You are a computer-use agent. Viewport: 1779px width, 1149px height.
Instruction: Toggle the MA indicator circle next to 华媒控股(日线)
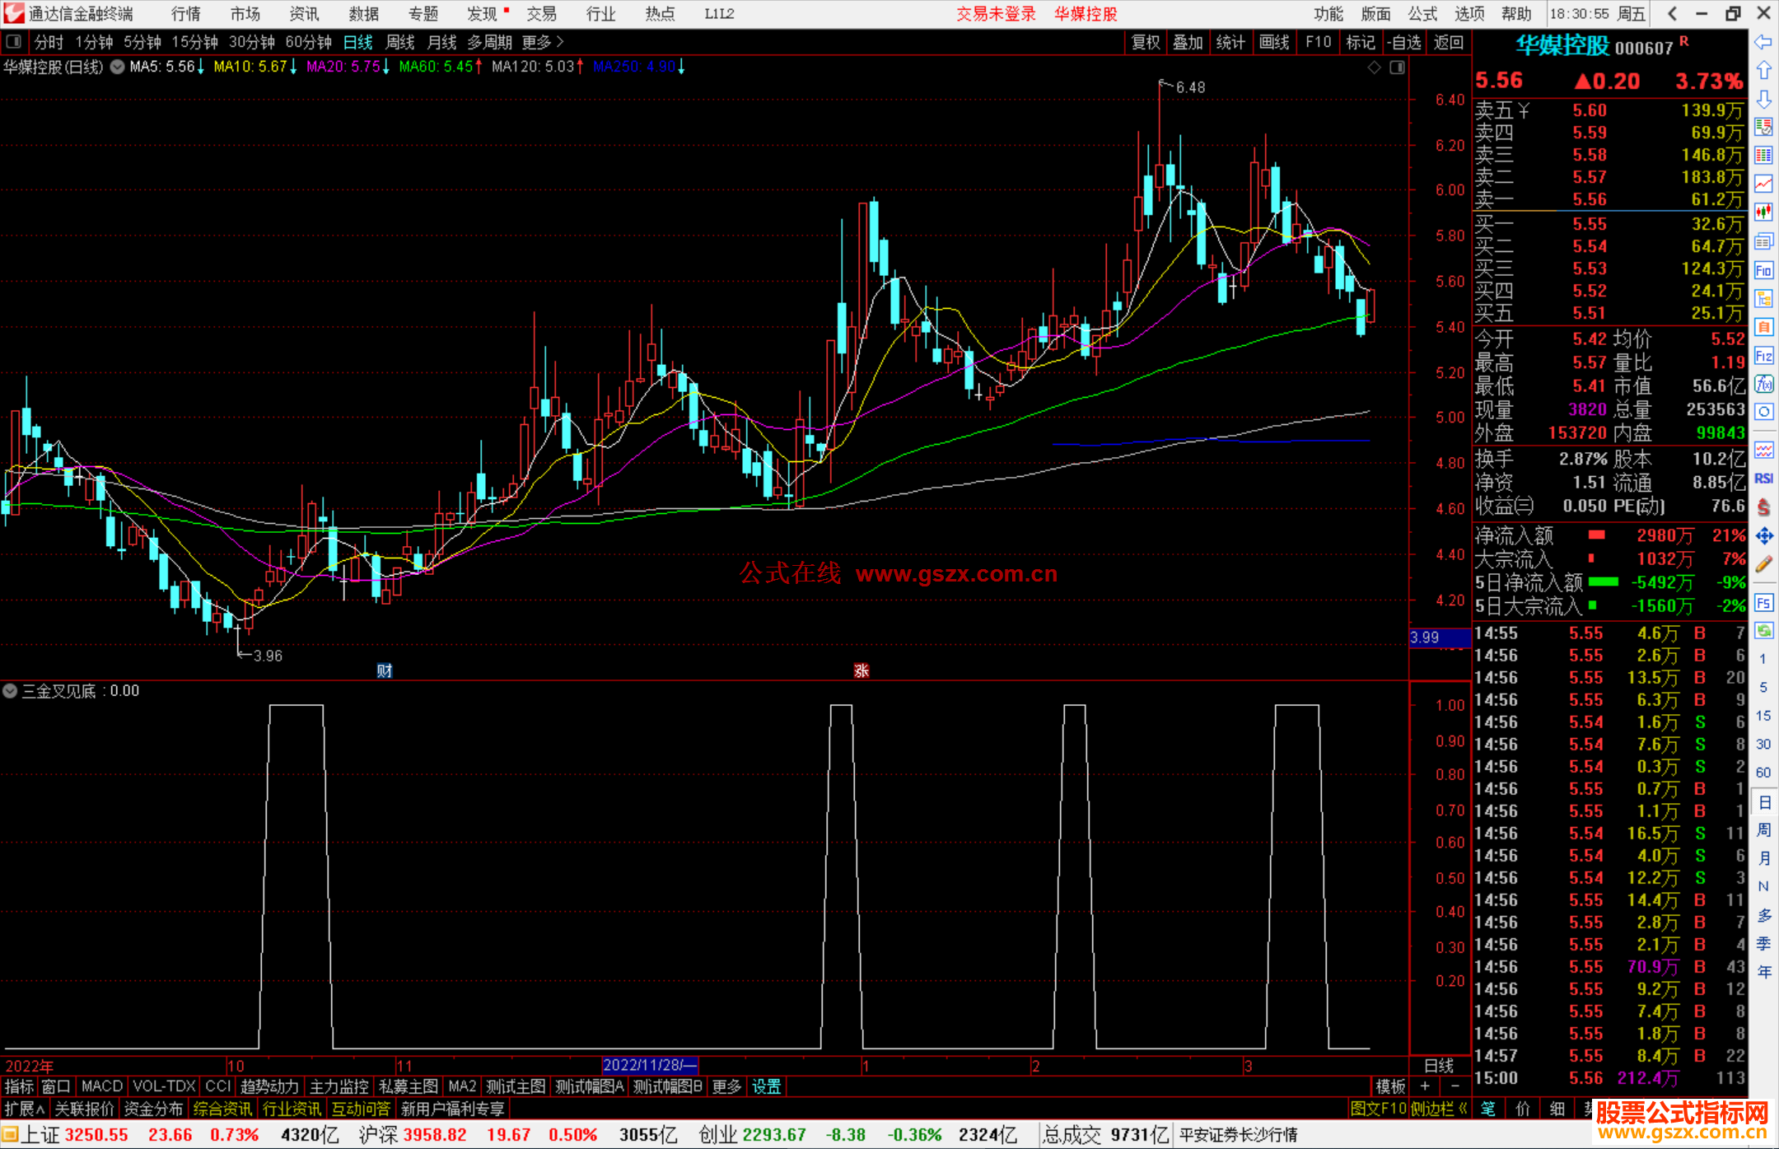[118, 67]
